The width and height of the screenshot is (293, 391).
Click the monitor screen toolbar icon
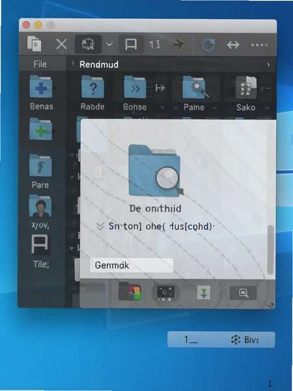click(131, 44)
